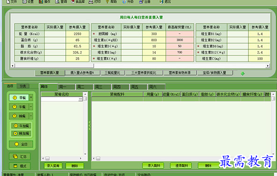Viewport: 277px width, 176px height.
Task: Click the 用量(g) column header
Action: [153, 94]
